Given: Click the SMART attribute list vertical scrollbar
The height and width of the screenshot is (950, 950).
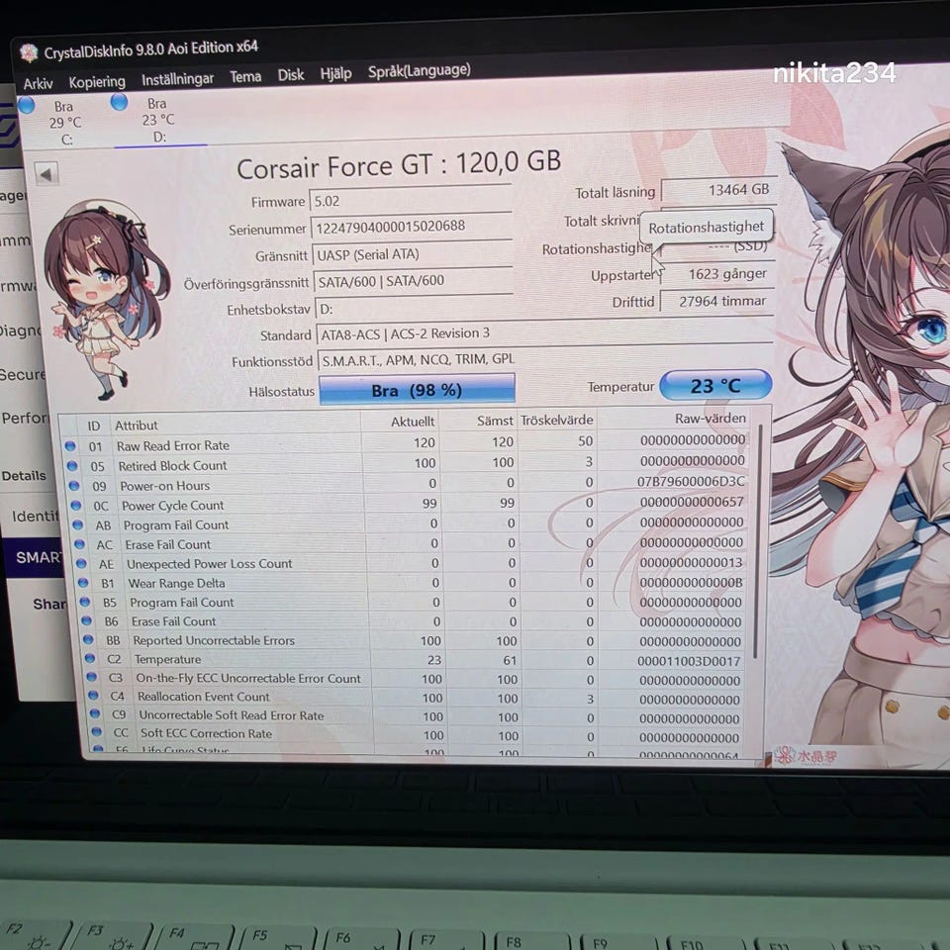Looking at the screenshot, I should coord(758,542).
